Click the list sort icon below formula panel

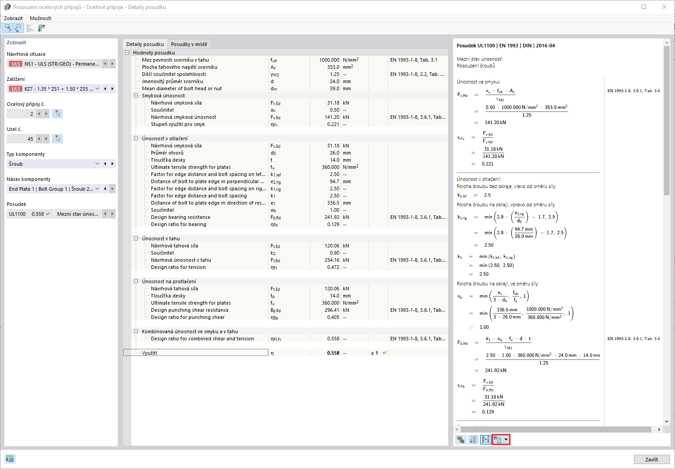[473, 440]
